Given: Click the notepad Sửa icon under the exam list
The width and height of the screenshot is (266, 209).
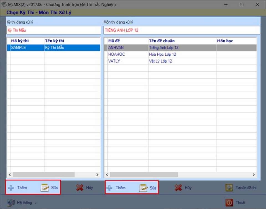Looking at the screenshot, I should pos(45,188).
